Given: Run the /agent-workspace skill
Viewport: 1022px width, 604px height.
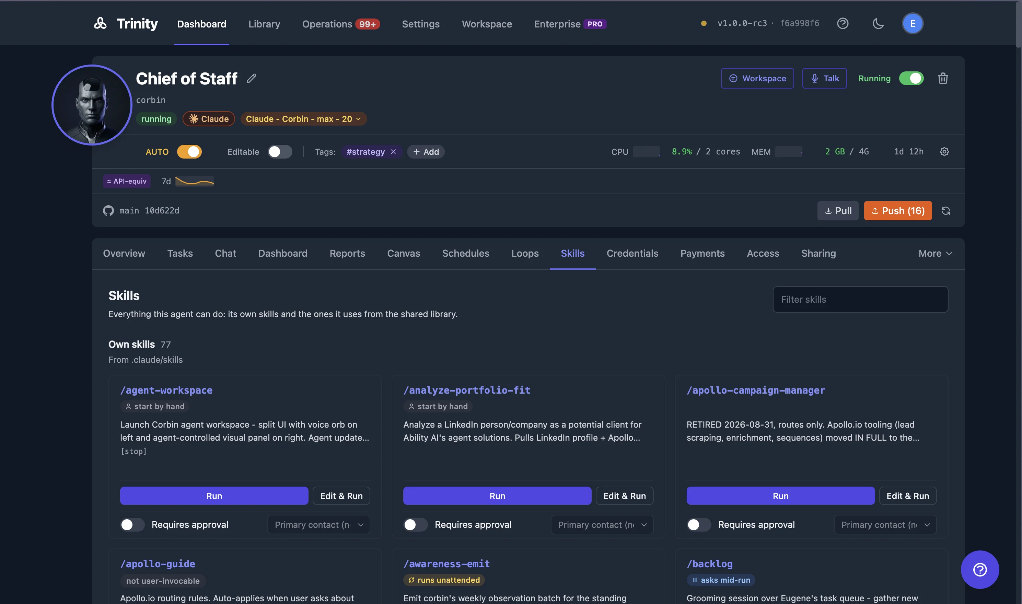Looking at the screenshot, I should (x=214, y=496).
